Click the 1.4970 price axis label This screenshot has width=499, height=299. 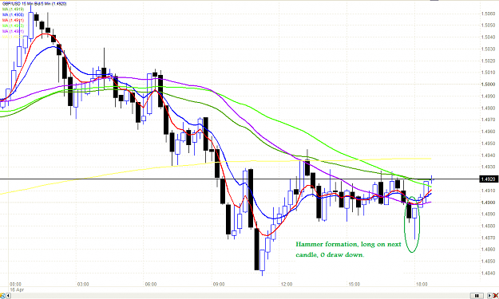pyautogui.click(x=488, y=120)
